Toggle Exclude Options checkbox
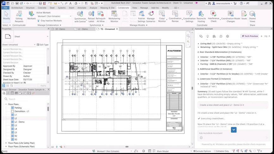Image resolution: width=274 pixels, height=154 pixels. [x=195, y=151]
